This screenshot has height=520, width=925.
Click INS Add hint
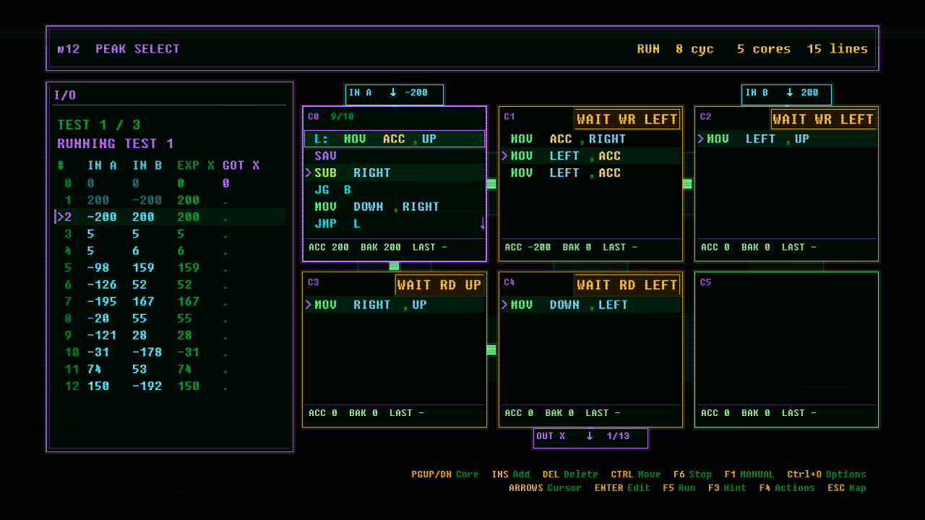coord(511,474)
